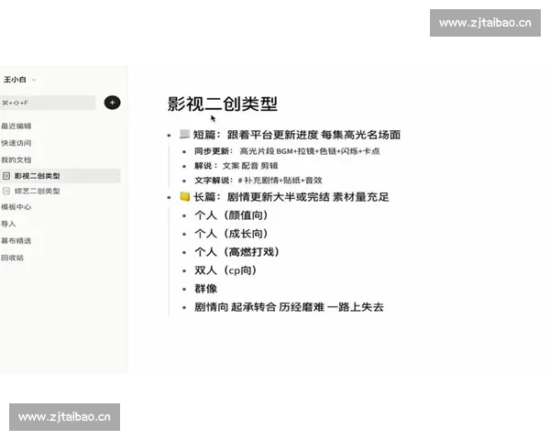Click document icon beside 综艺二创类型
This screenshot has width=550, height=440.
click(x=6, y=191)
